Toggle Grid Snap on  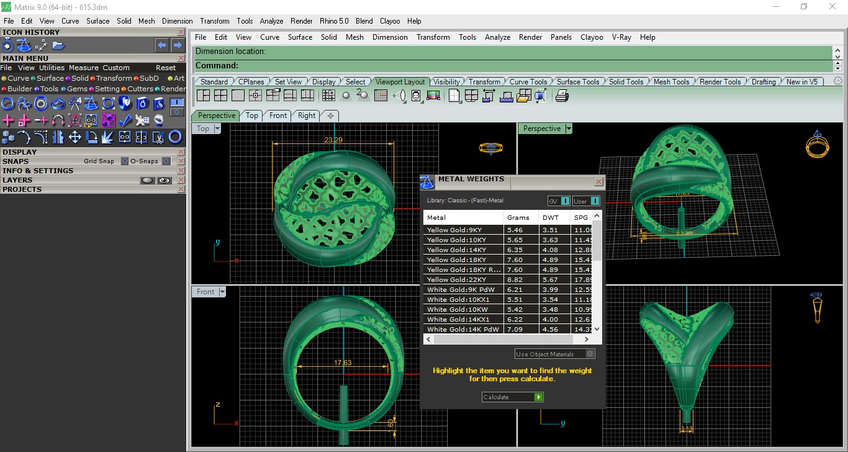tap(125, 161)
